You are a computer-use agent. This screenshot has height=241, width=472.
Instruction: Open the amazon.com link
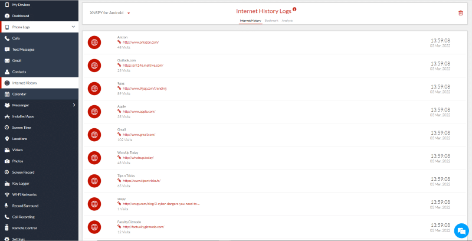click(x=140, y=43)
